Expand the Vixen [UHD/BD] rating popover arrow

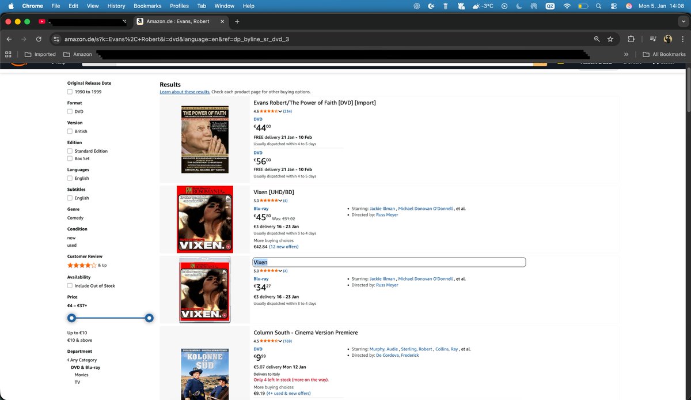[x=280, y=201]
